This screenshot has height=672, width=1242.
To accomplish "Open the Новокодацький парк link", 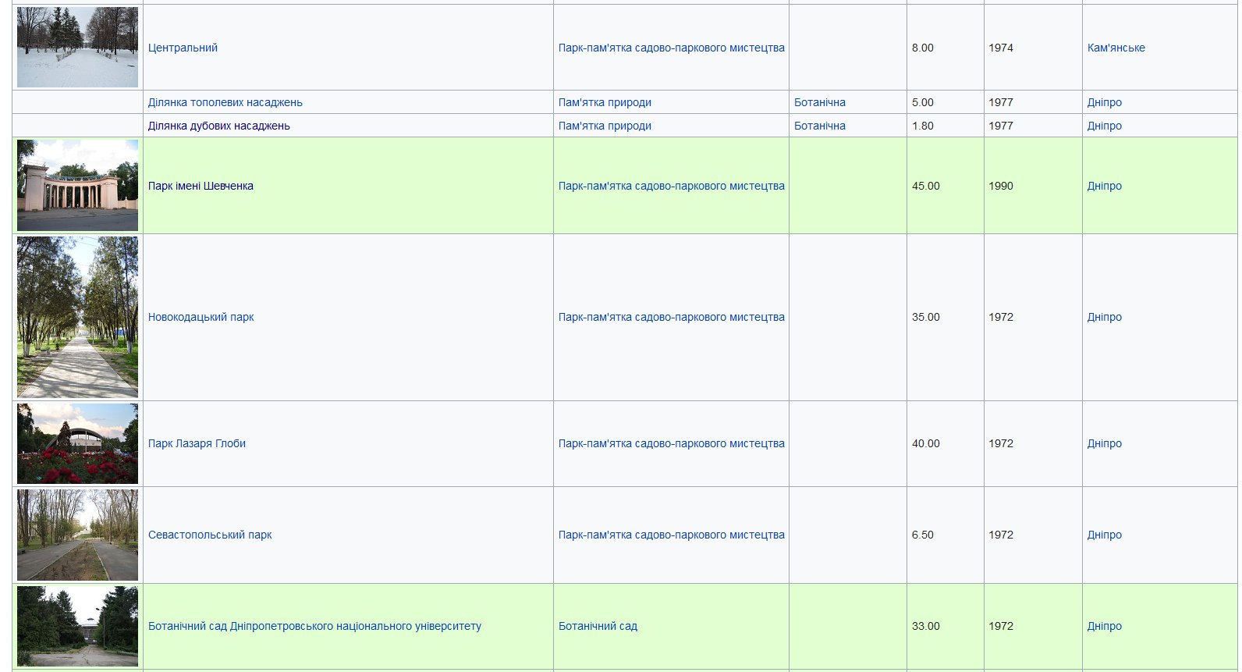I will tap(201, 317).
